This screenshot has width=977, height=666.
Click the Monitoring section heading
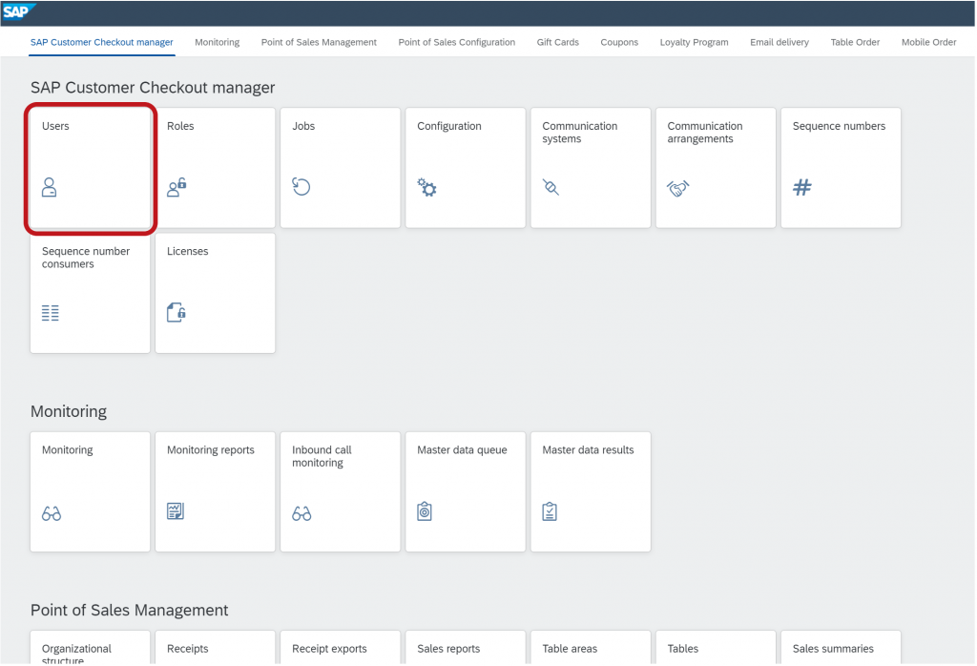tap(69, 411)
